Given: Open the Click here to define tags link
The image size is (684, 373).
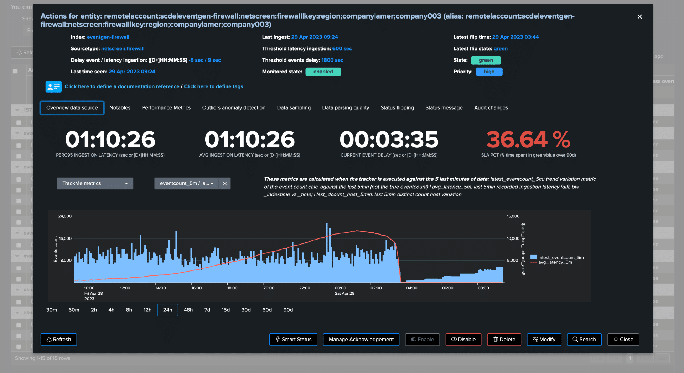Looking at the screenshot, I should (x=213, y=86).
